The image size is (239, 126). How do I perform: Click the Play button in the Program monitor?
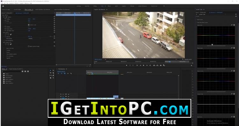144,65
